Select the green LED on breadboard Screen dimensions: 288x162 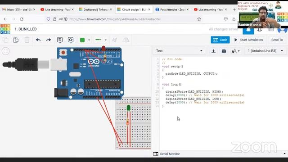click(129, 108)
